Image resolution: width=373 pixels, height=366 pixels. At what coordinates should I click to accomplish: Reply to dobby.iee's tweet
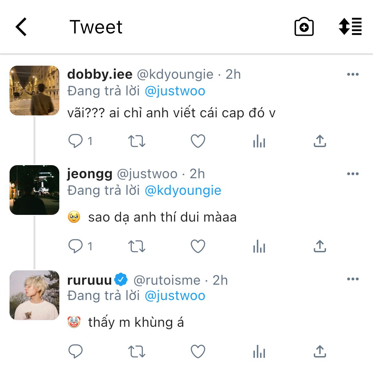tap(76, 141)
